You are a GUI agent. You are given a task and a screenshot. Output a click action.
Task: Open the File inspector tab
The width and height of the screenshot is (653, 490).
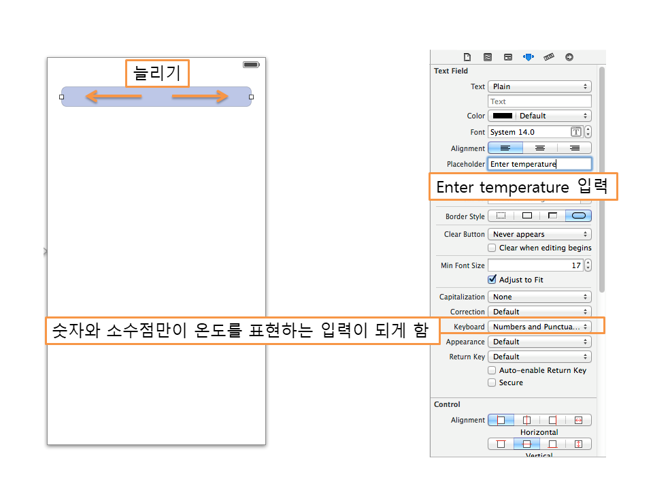tap(467, 57)
